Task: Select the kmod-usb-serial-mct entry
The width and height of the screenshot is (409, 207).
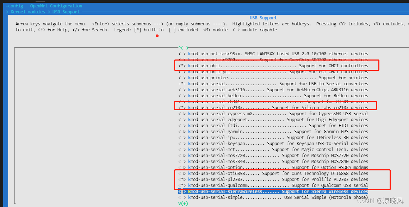Action: pos(273,149)
